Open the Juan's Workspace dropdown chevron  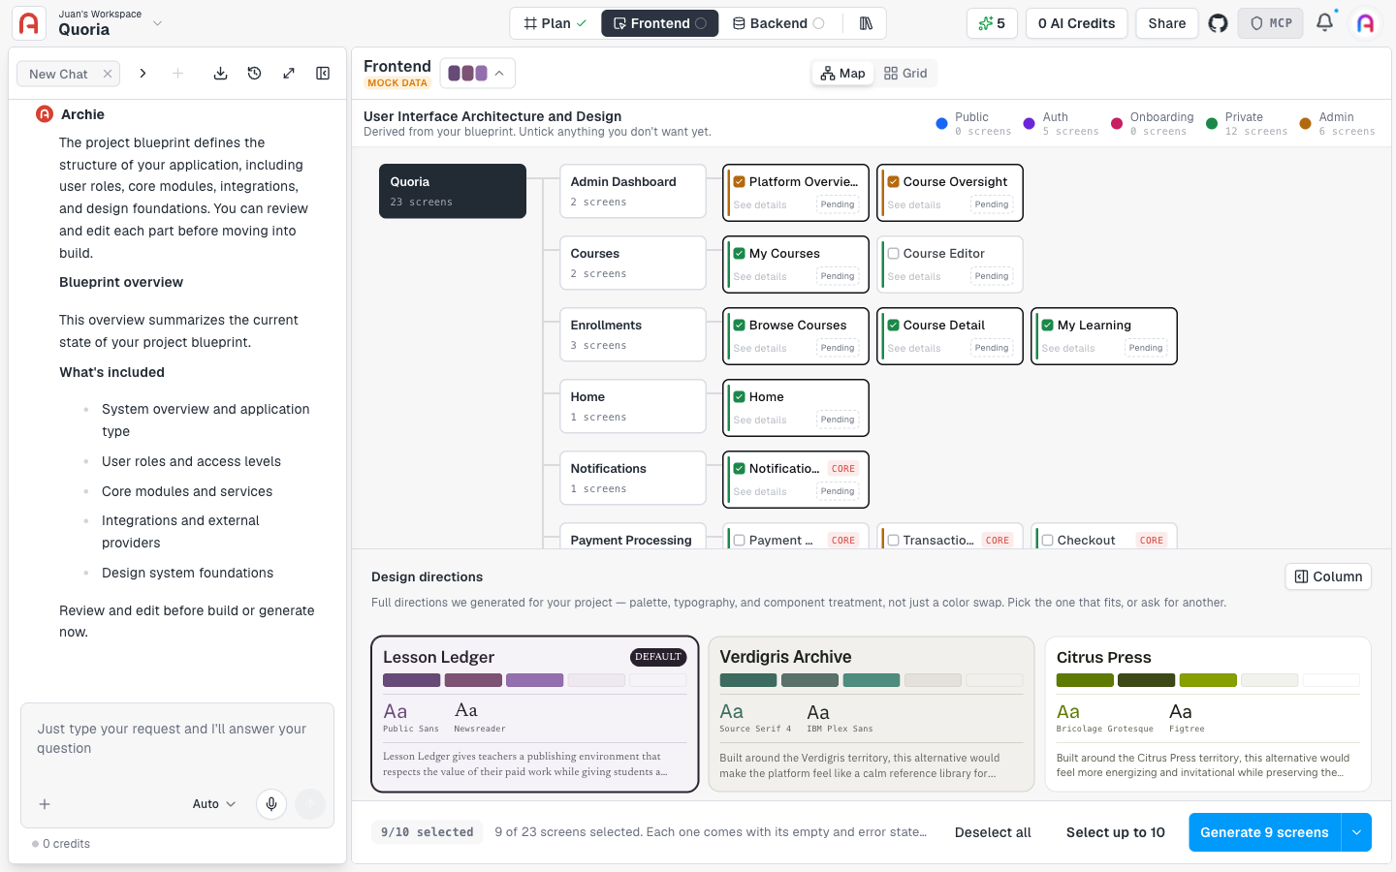tap(158, 23)
